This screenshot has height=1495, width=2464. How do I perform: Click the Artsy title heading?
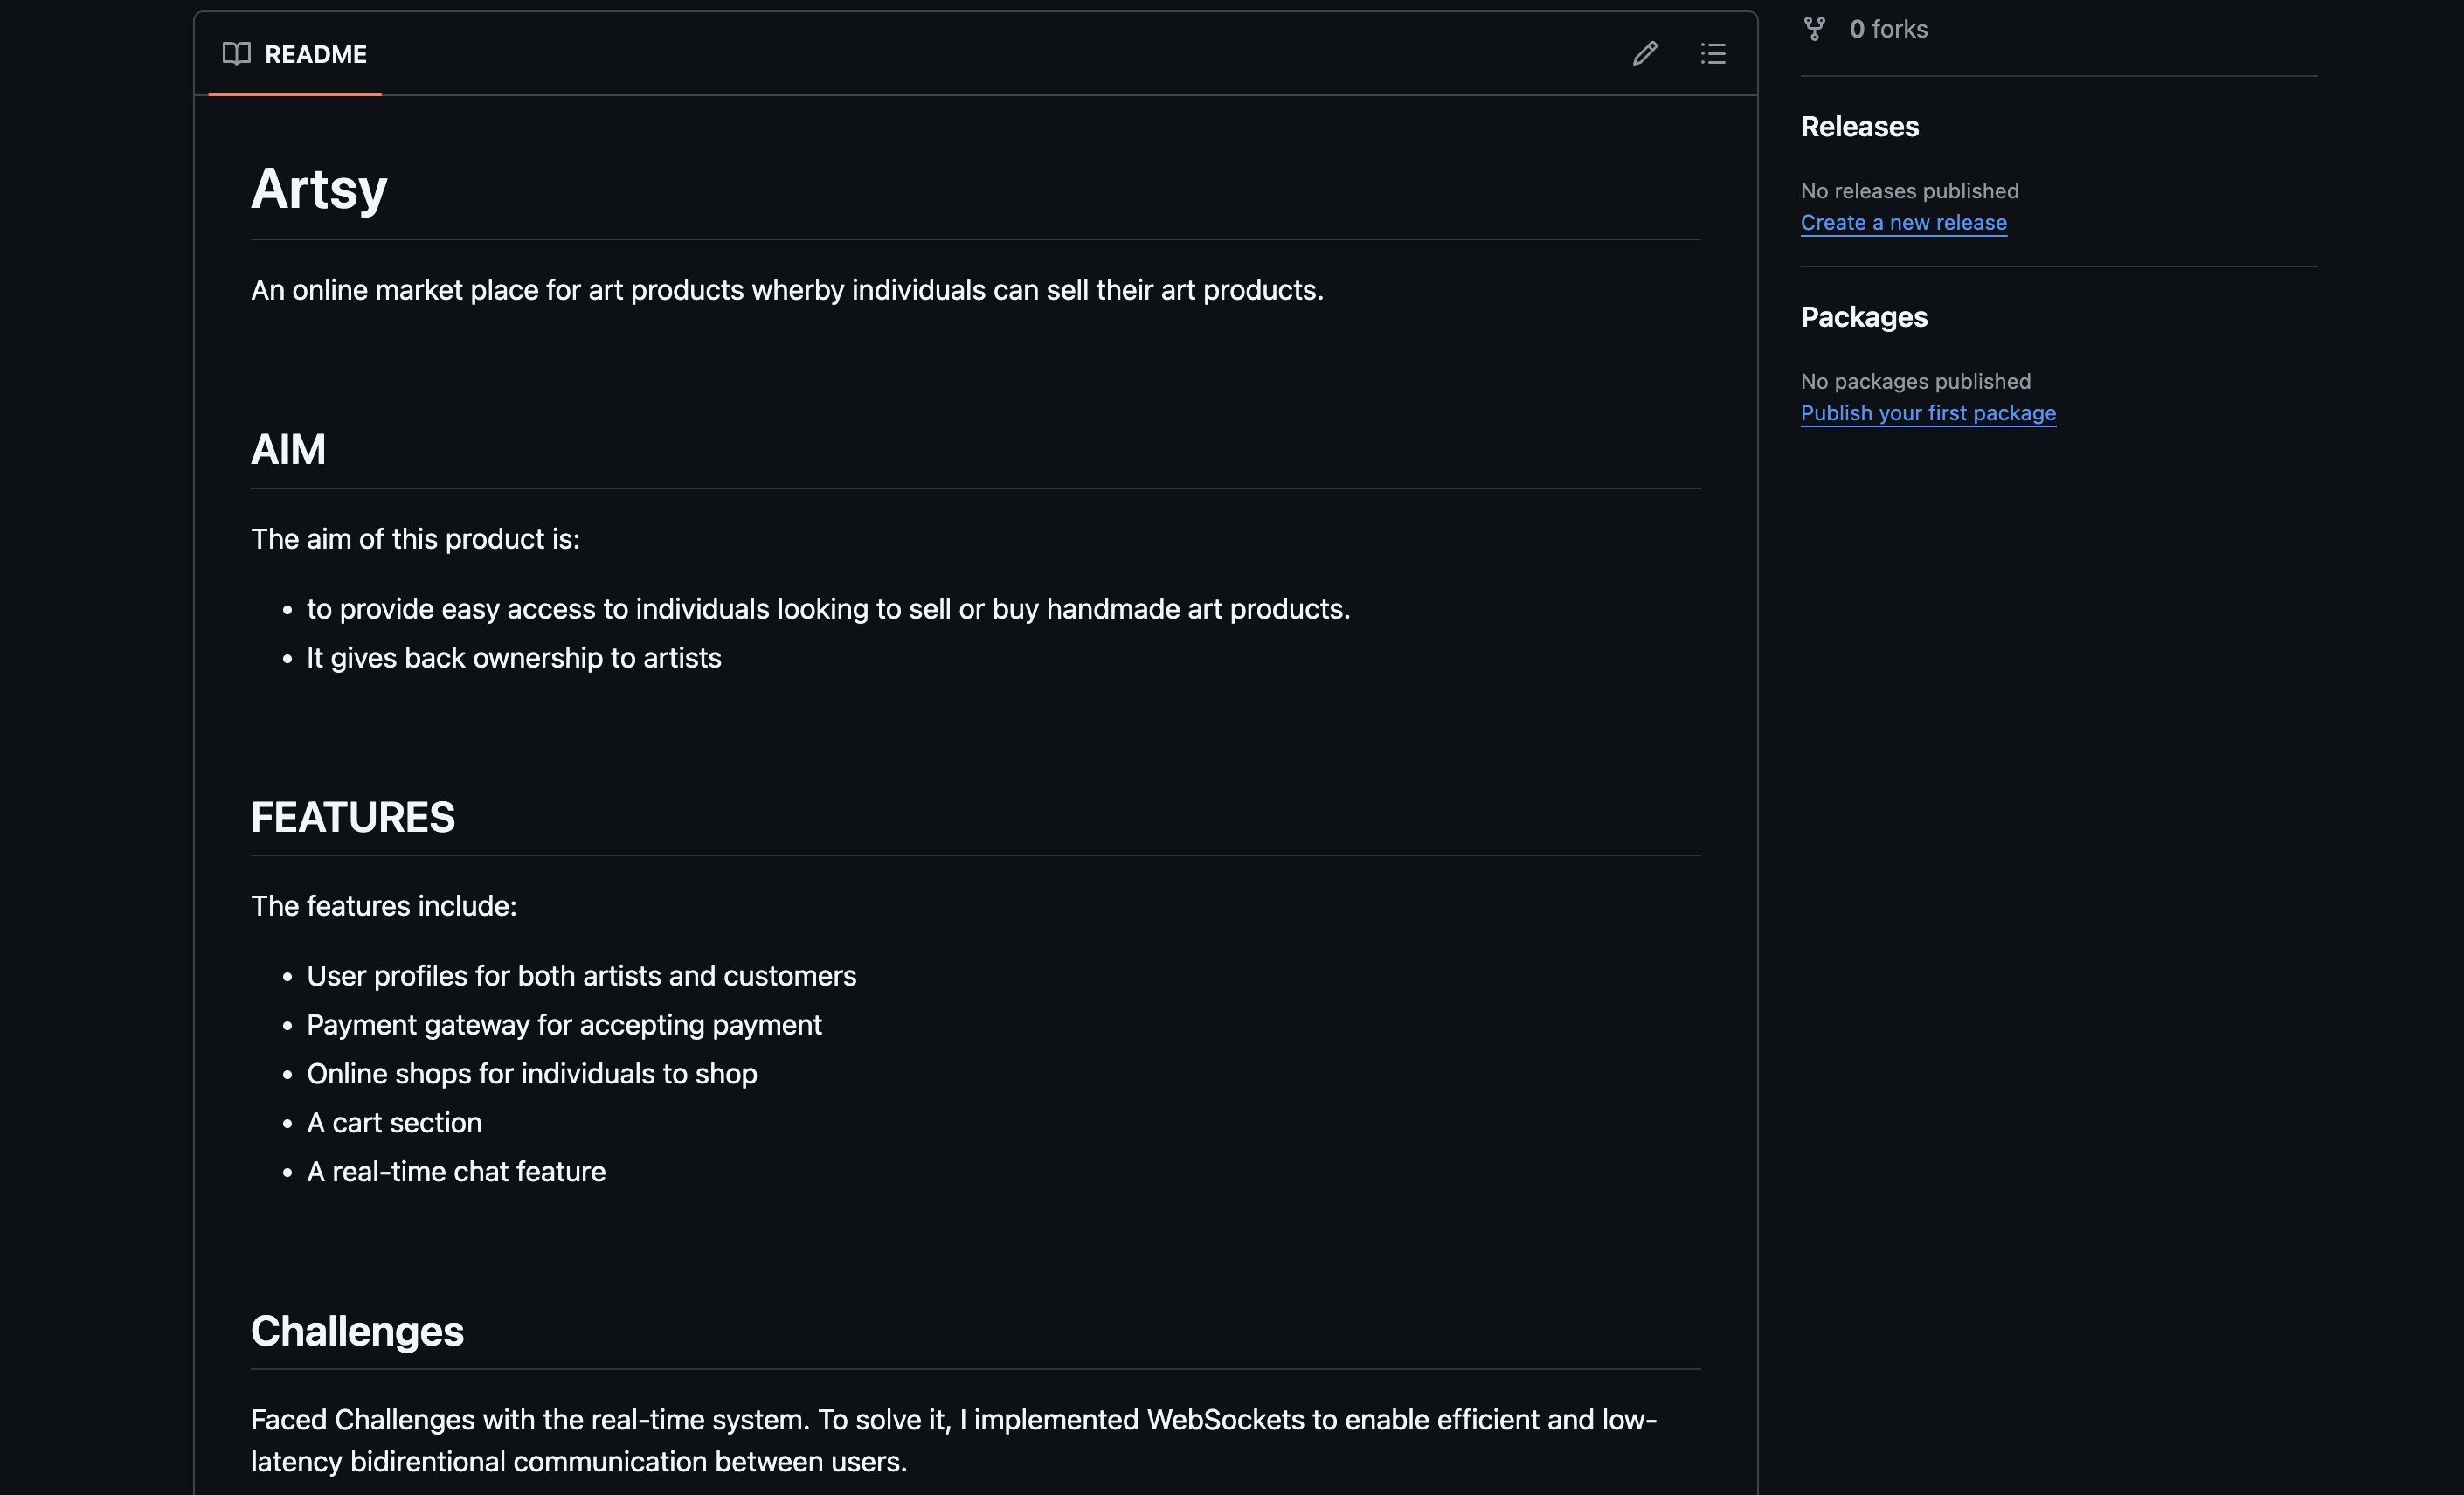tap(318, 189)
